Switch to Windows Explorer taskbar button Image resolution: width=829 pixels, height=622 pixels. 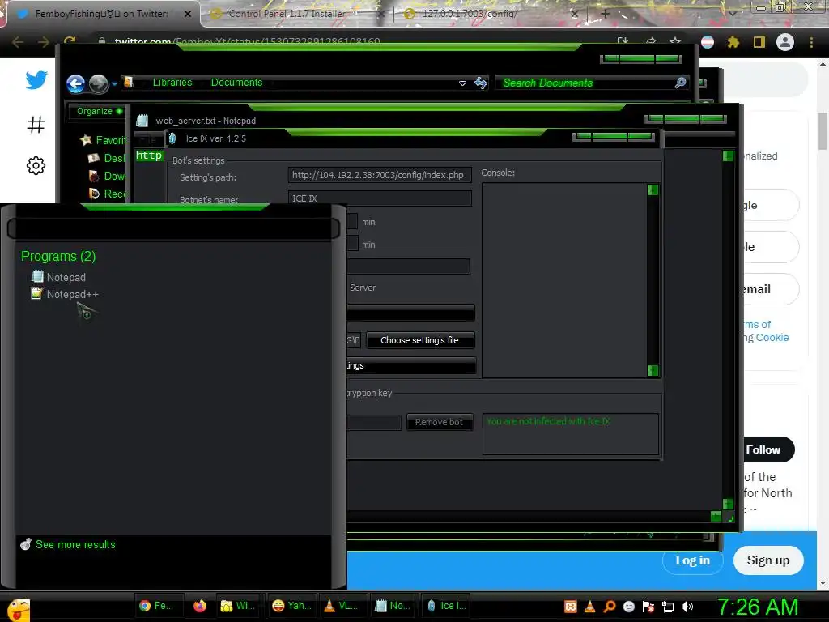pos(238,606)
